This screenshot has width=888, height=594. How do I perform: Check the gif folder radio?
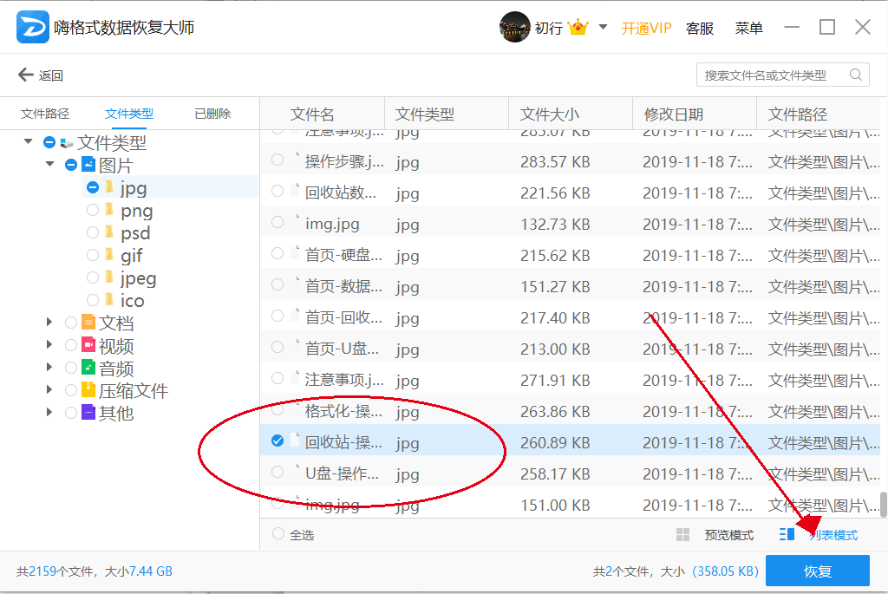point(93,256)
